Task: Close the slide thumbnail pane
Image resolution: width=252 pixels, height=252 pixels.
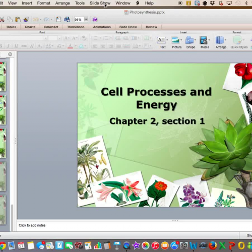Action: click(10, 54)
